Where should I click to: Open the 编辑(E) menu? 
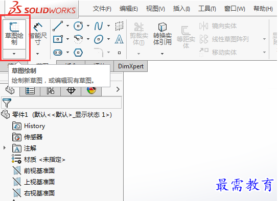pos(129,9)
